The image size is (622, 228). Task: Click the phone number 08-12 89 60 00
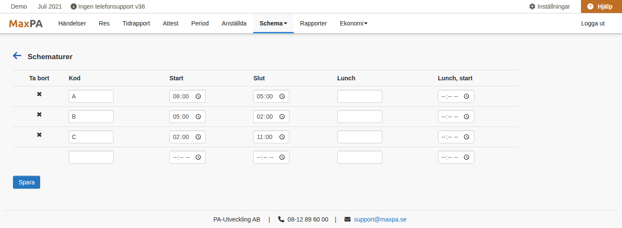tap(308, 219)
